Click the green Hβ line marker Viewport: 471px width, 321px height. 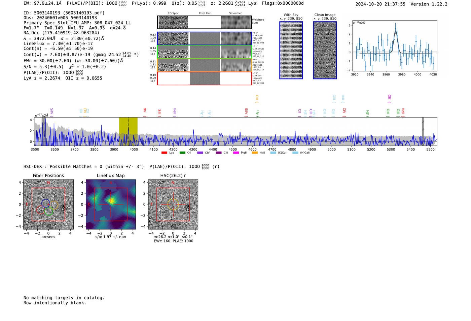(367, 113)
